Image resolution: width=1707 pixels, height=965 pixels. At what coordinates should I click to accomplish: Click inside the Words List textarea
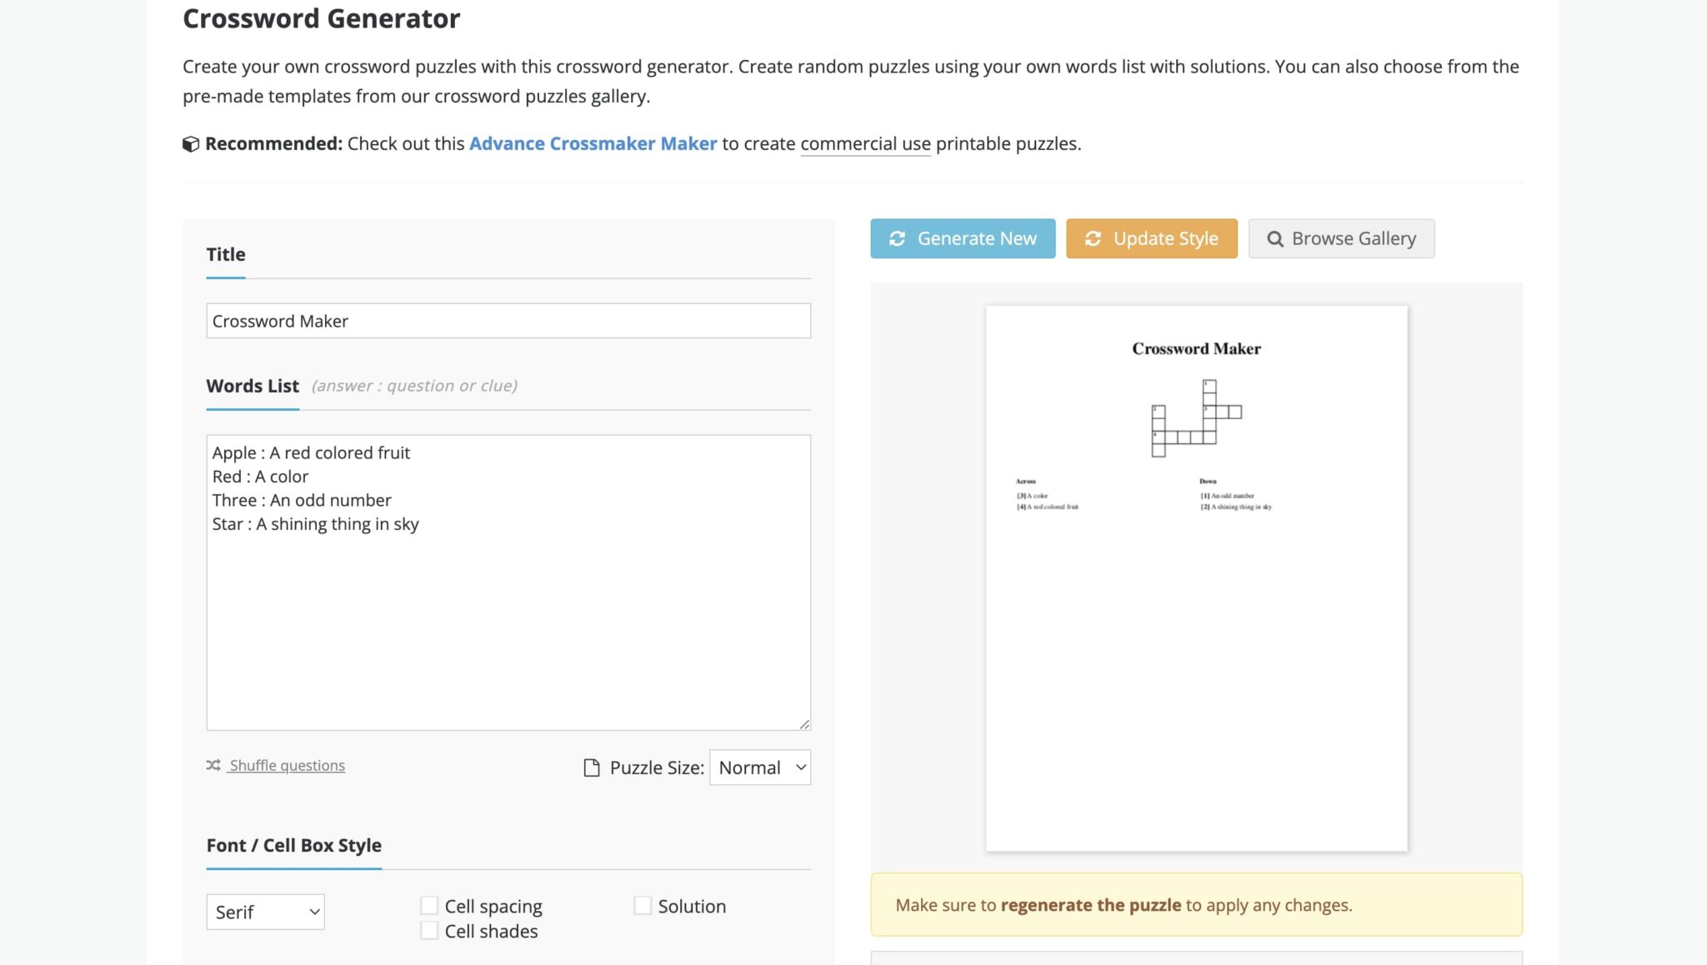tap(508, 617)
